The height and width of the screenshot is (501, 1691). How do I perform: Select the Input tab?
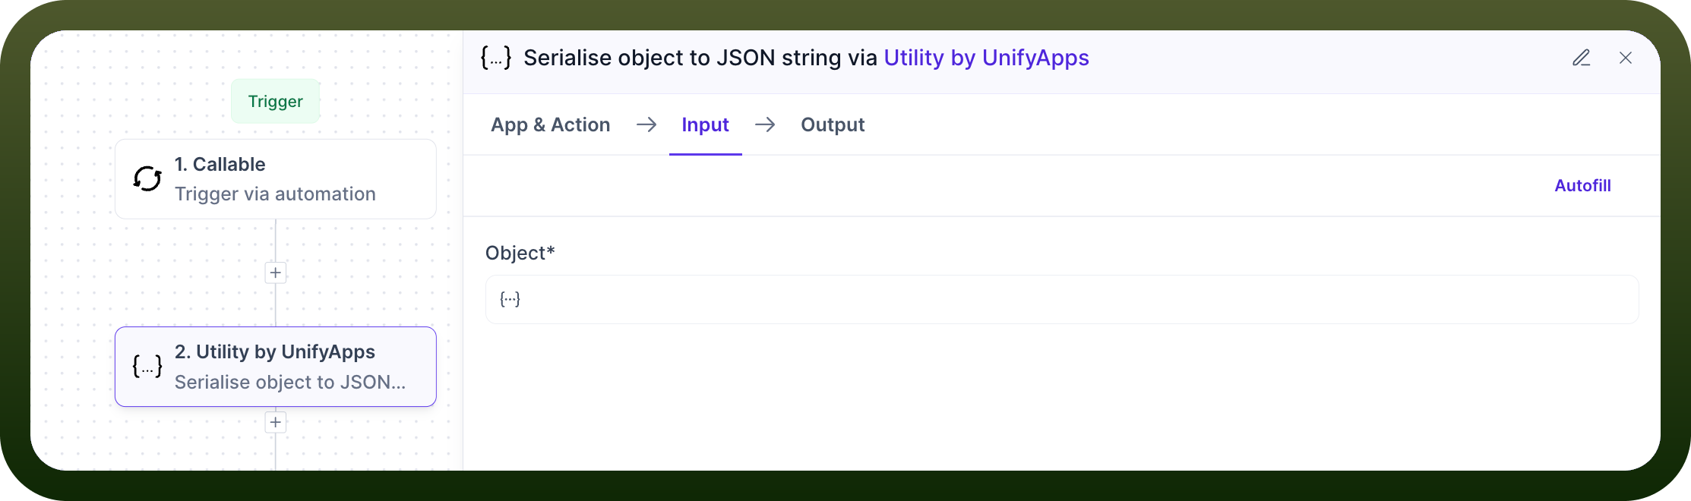[705, 124]
